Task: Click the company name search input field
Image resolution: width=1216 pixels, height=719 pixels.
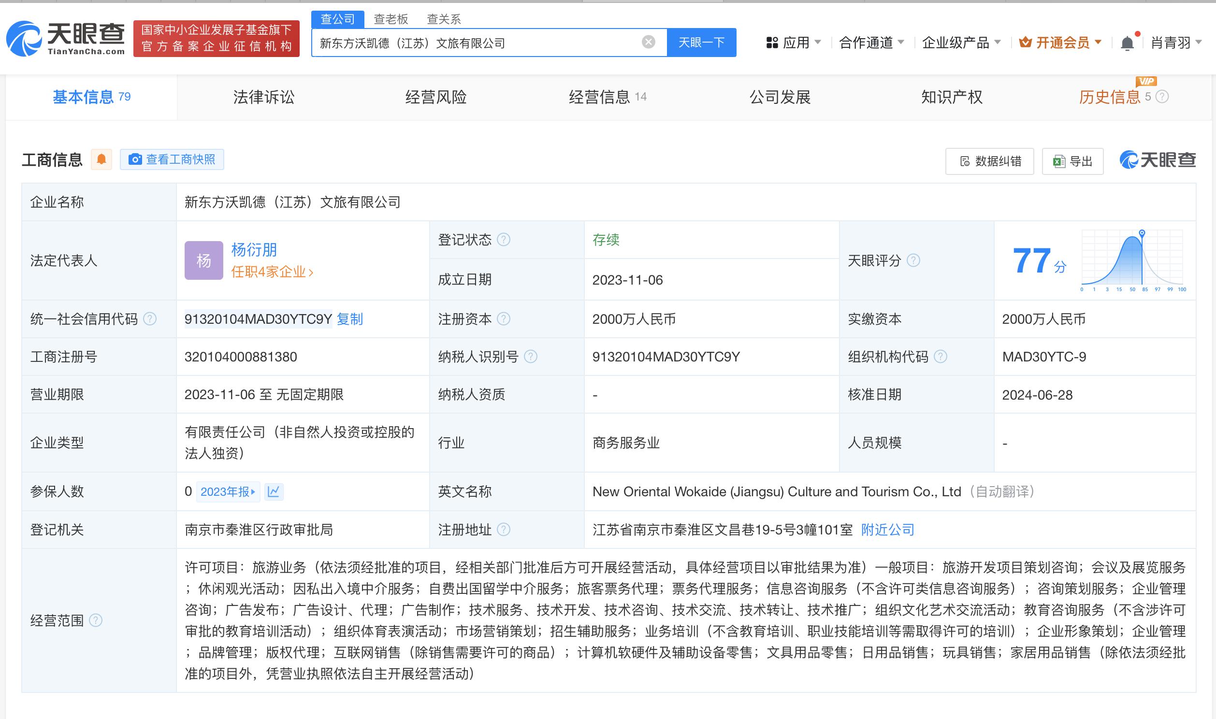Action: point(484,42)
